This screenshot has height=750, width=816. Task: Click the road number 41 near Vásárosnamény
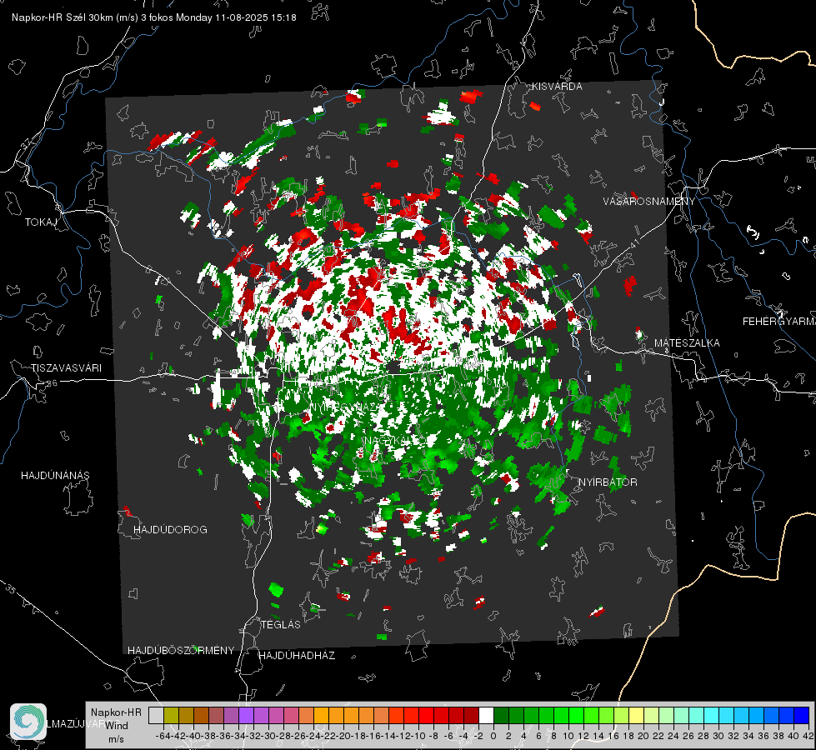click(x=634, y=242)
